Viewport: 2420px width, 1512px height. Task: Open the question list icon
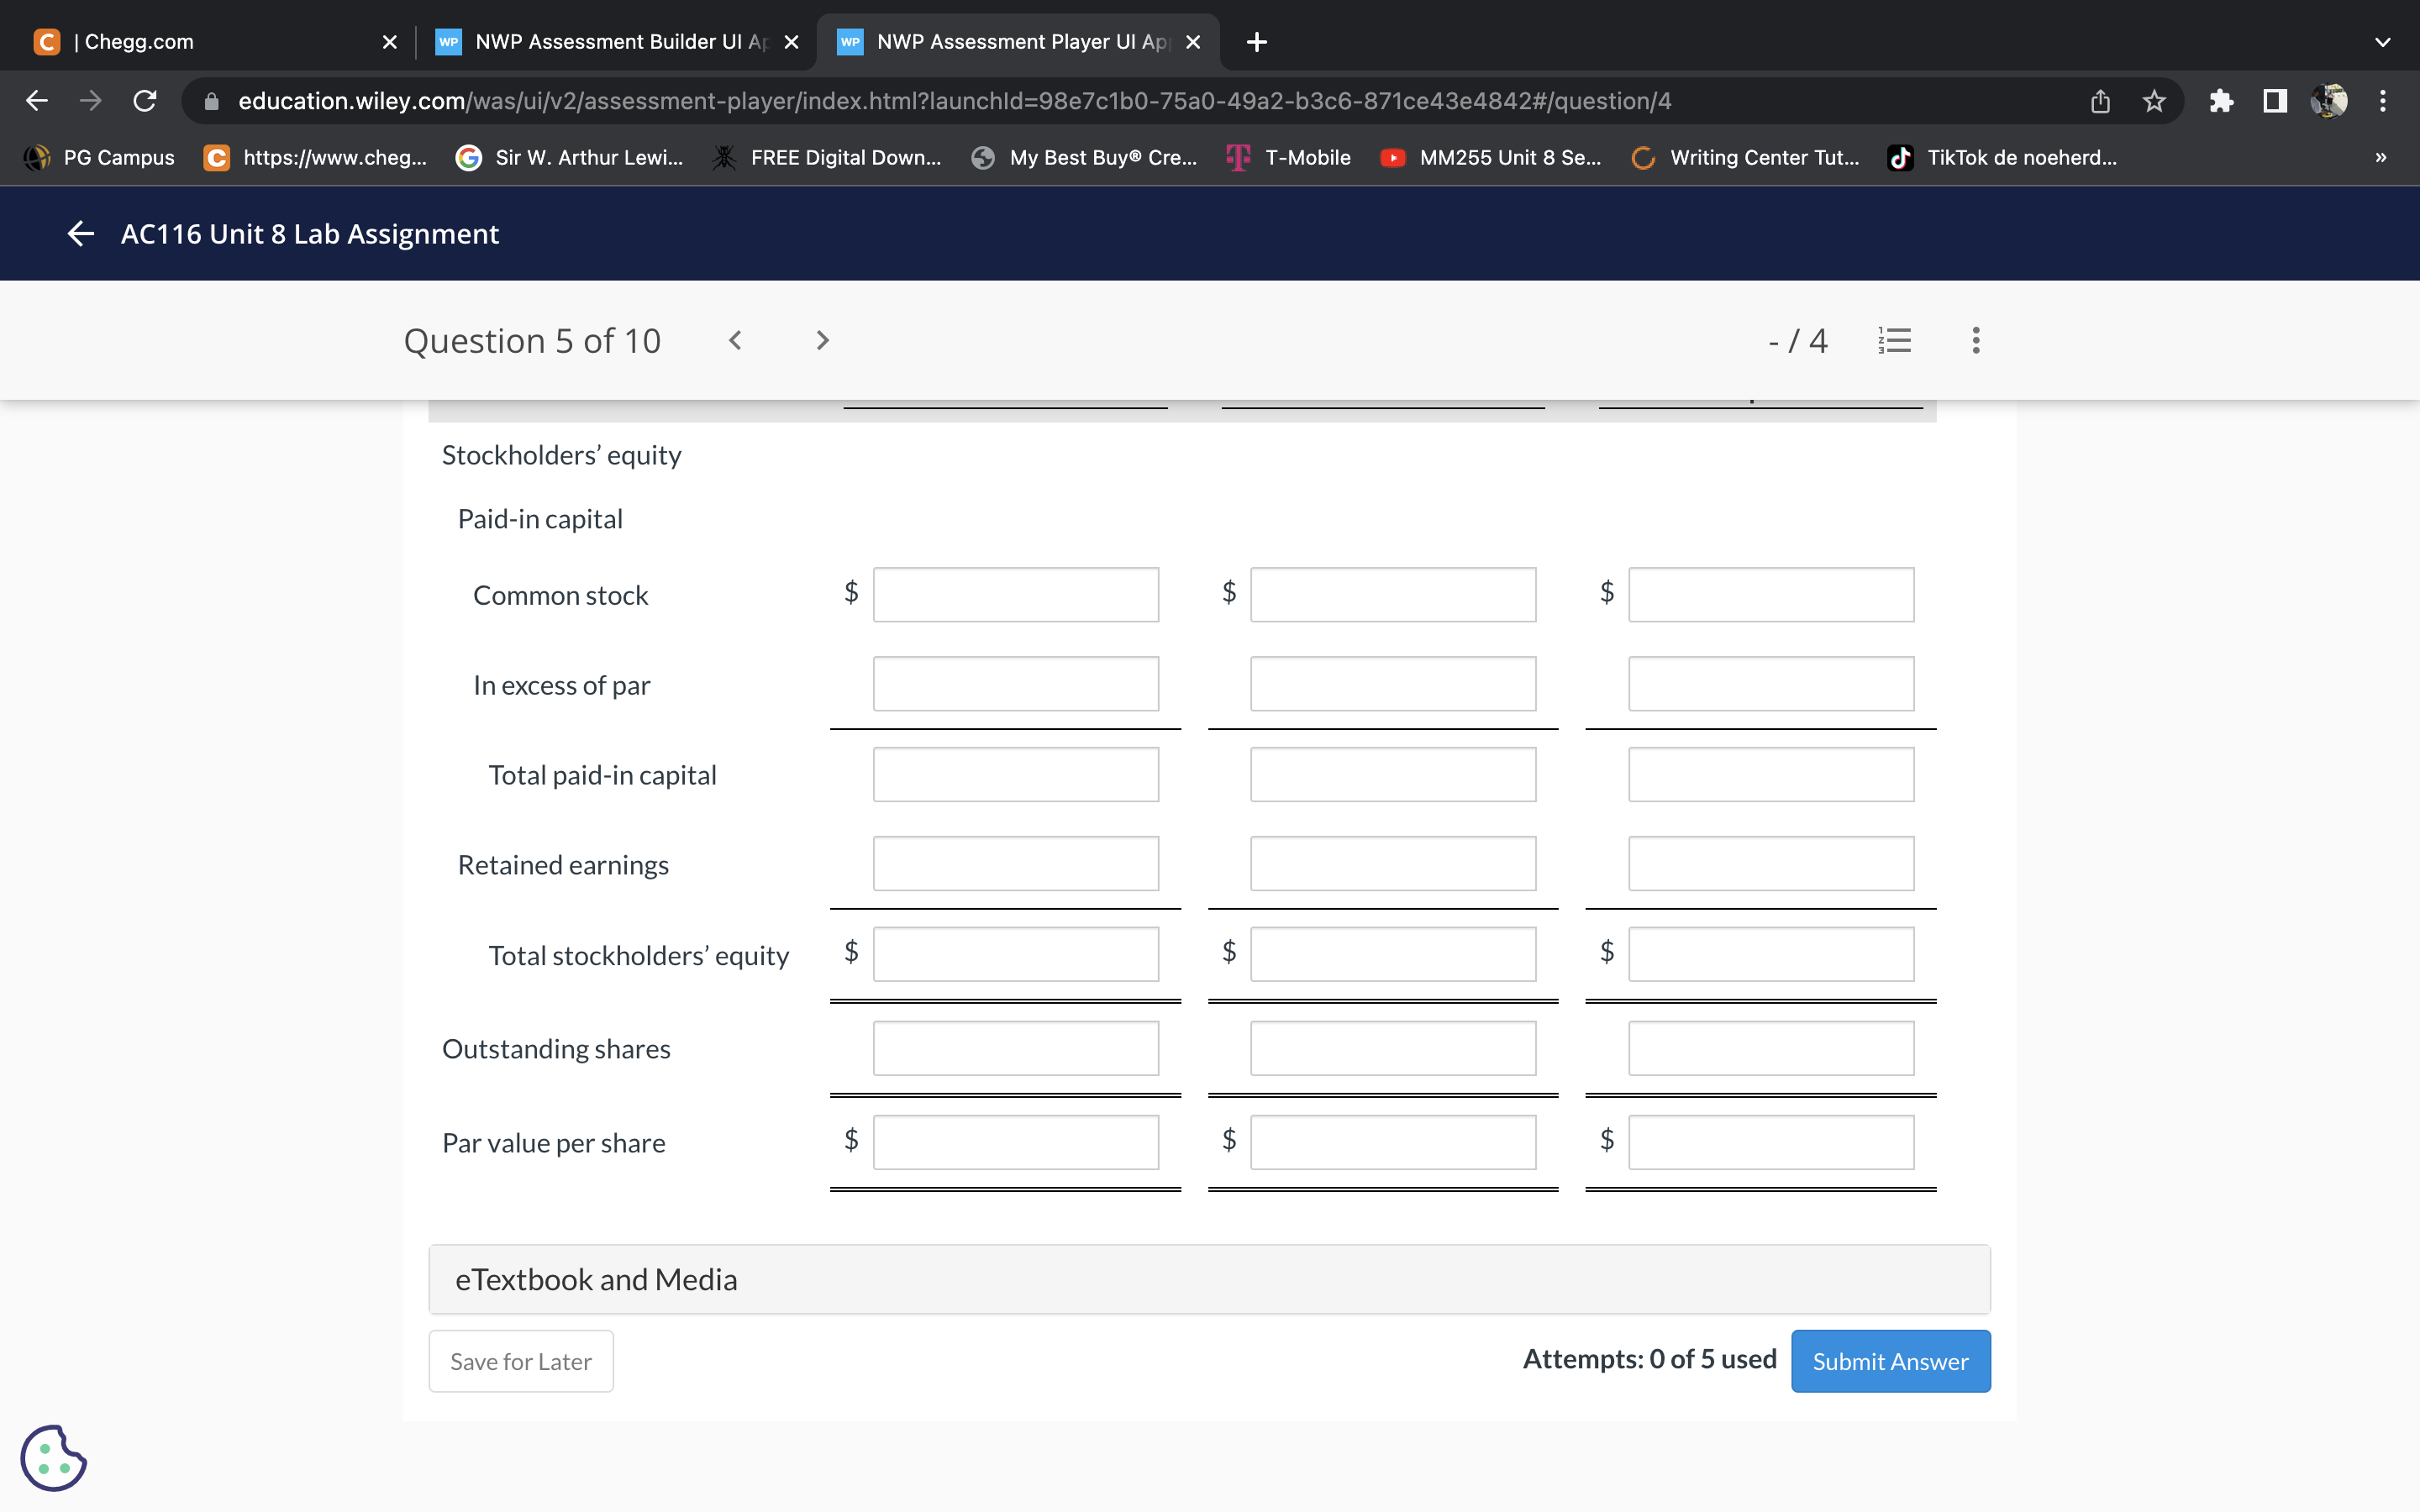coord(1893,340)
